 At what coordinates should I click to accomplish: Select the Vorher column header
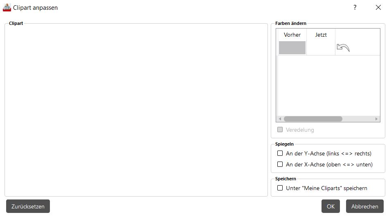pyautogui.click(x=292, y=35)
